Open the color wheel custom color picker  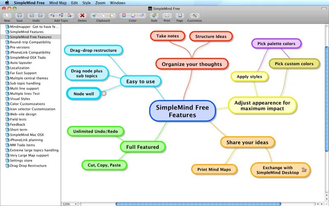click(x=132, y=15)
